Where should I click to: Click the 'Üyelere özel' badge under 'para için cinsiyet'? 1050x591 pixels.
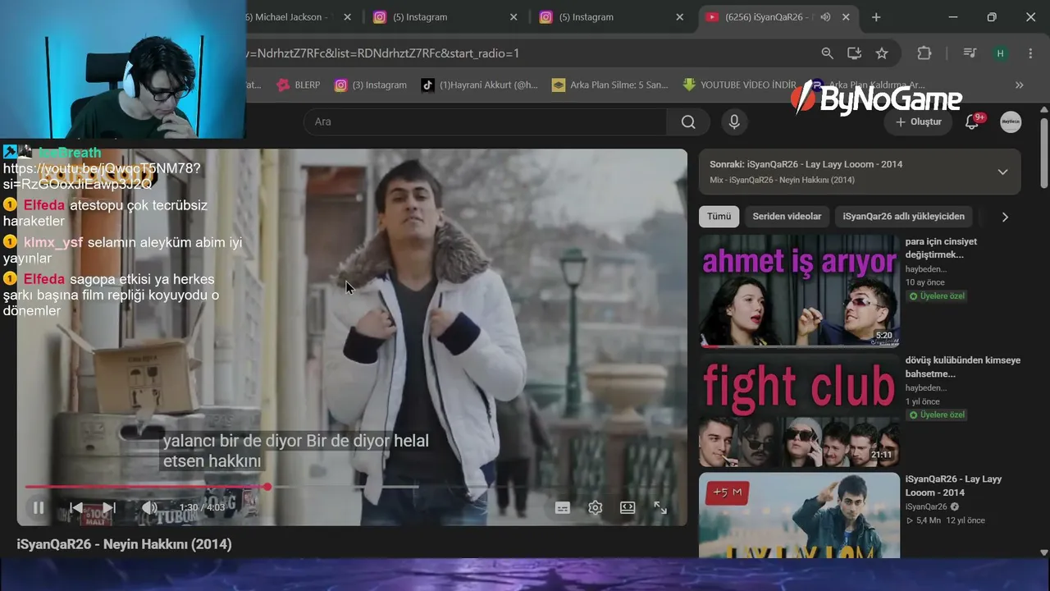coord(936,296)
